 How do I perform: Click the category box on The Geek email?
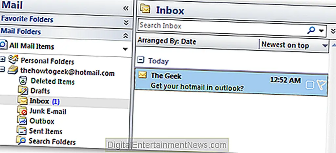point(310,85)
